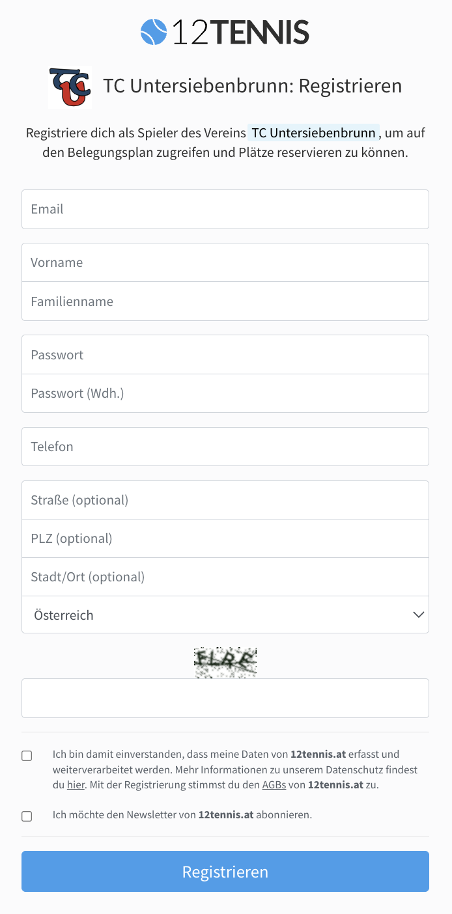452x914 pixels.
Task: Select the PLZ (optional) field
Action: pos(225,538)
